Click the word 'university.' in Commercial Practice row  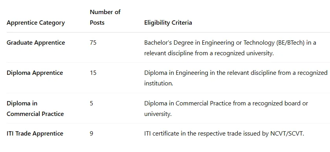(158, 114)
